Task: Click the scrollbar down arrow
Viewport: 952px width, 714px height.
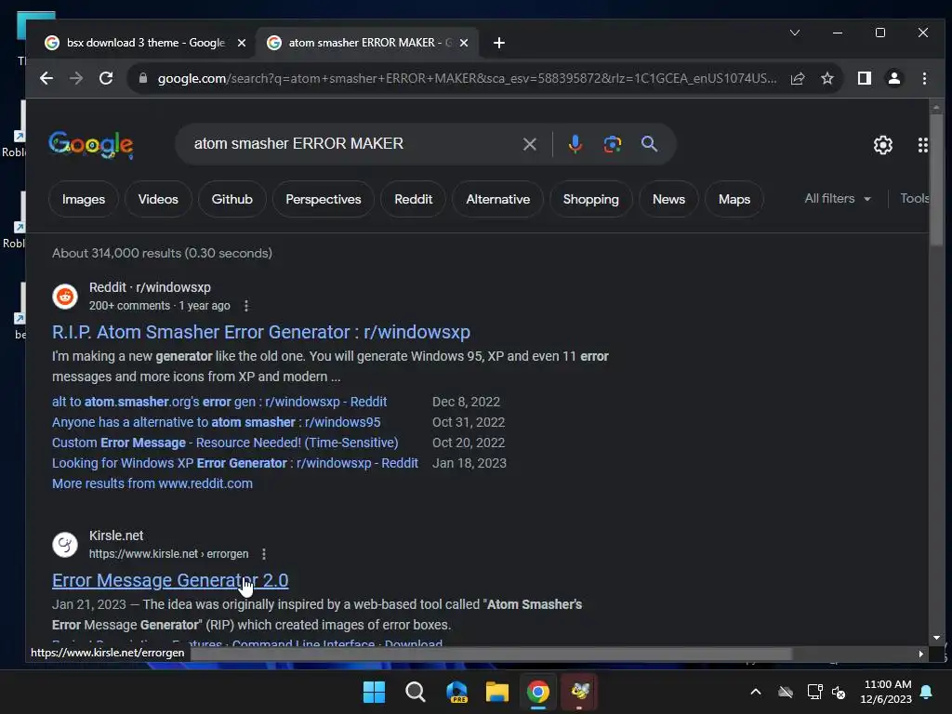Action: click(935, 638)
